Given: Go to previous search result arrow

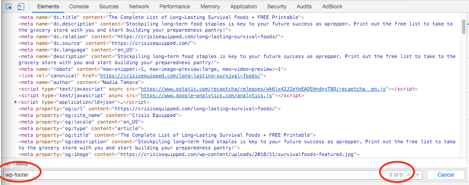Looking at the screenshot, I should [409, 175].
